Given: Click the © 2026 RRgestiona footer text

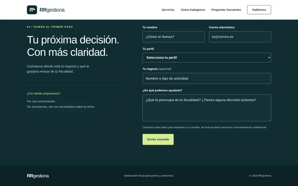Looking at the screenshot, I should point(260,176).
